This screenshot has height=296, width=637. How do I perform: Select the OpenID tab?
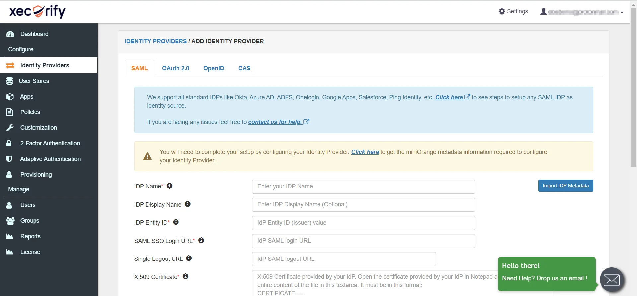click(x=214, y=68)
